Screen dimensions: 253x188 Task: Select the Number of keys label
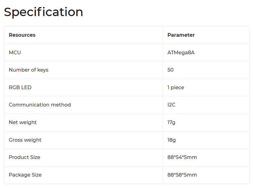point(29,70)
